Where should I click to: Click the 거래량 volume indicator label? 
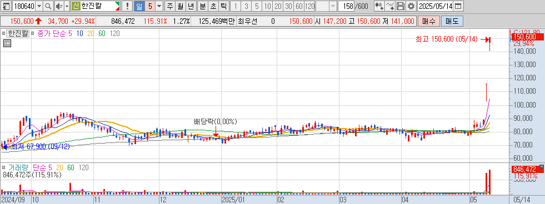[x=19, y=167]
